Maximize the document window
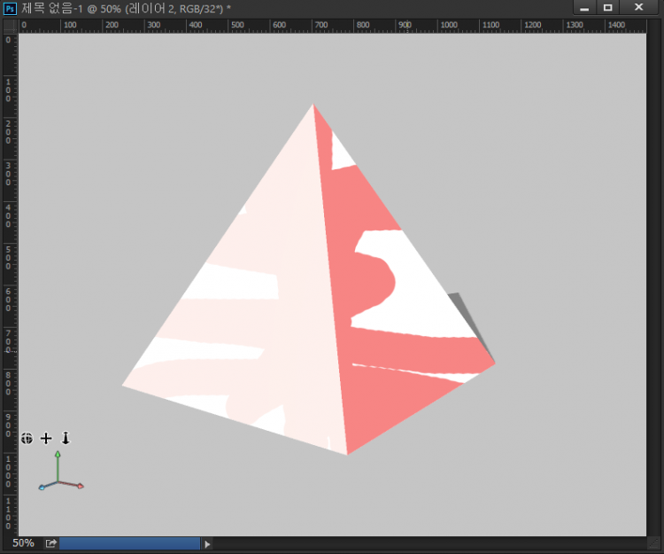Screen dimensions: 664x554 608,7
